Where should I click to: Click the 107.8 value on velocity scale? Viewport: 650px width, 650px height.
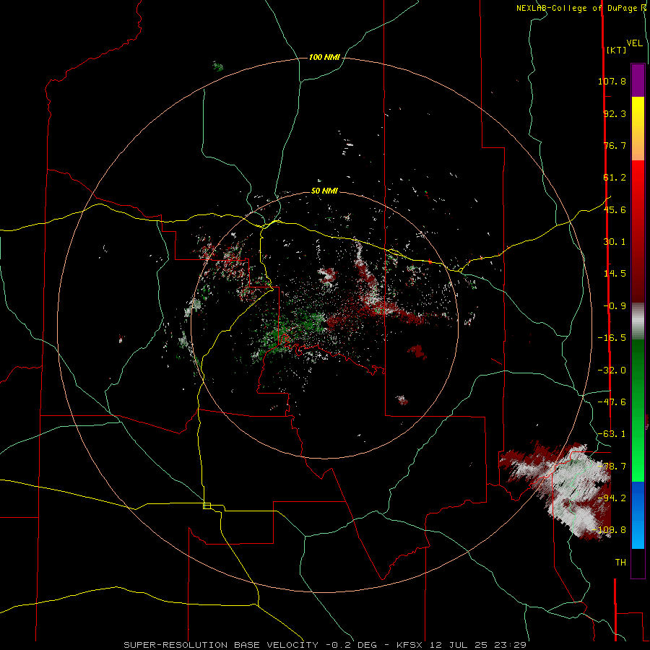coord(612,81)
